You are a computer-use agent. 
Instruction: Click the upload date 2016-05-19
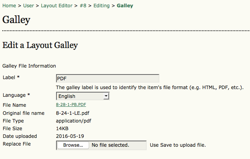pyautogui.click(x=70, y=136)
